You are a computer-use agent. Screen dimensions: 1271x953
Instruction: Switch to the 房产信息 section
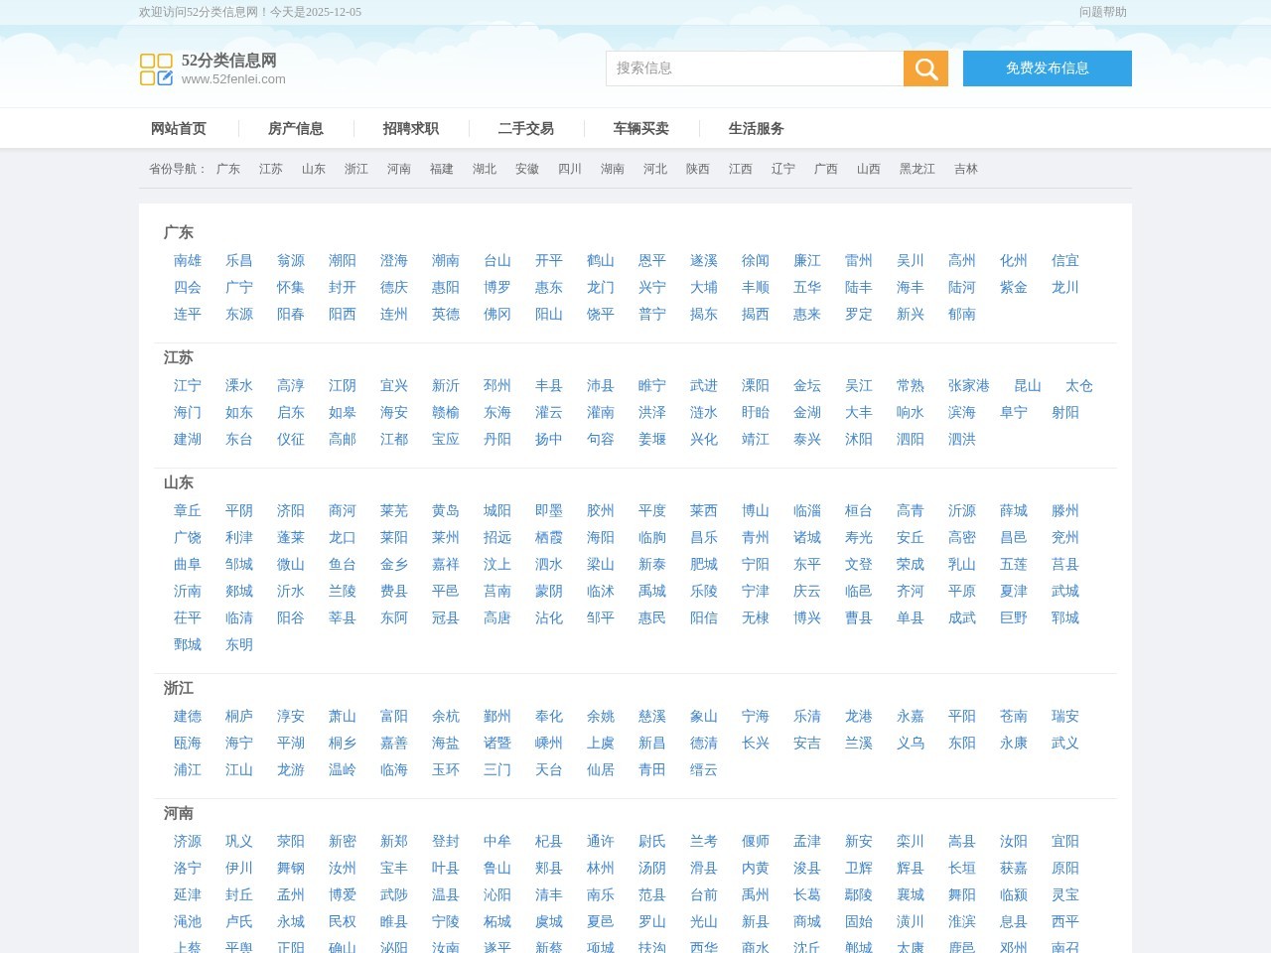coord(295,128)
